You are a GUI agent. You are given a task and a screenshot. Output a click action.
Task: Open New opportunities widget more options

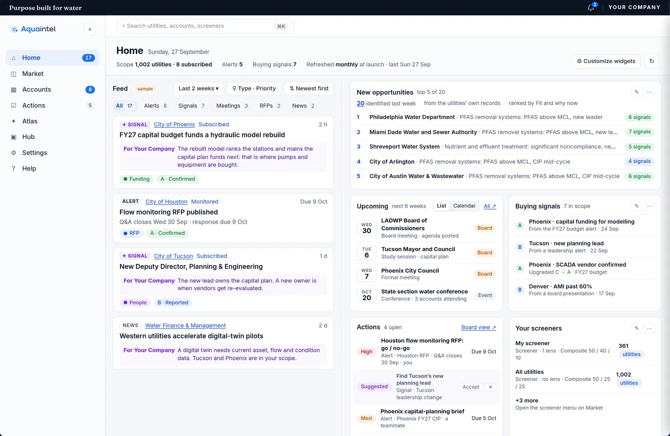coord(649,92)
